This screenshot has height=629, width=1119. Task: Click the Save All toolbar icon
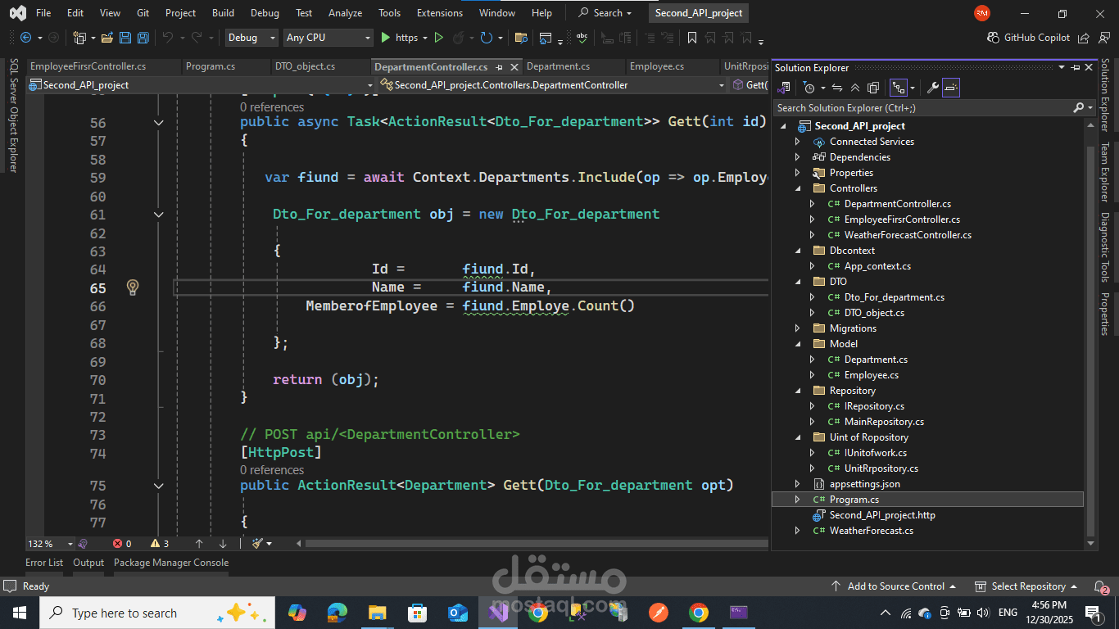click(x=143, y=38)
